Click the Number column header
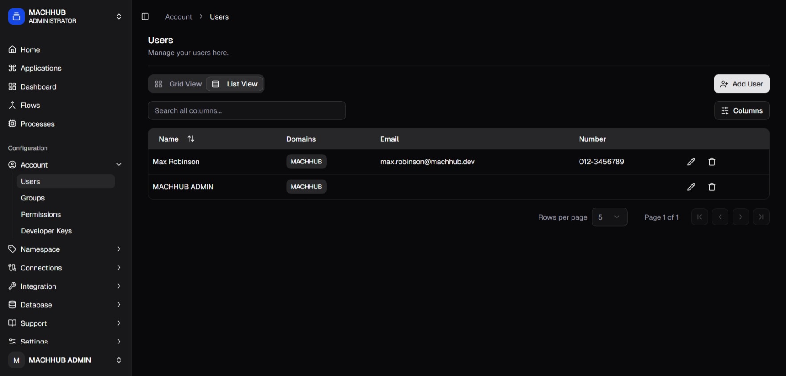786x376 pixels. pyautogui.click(x=592, y=139)
